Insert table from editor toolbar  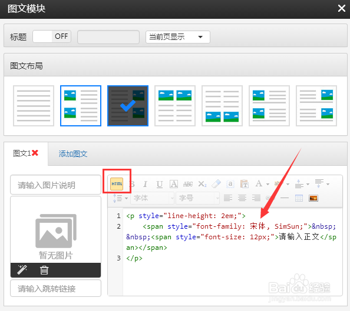click(299, 198)
